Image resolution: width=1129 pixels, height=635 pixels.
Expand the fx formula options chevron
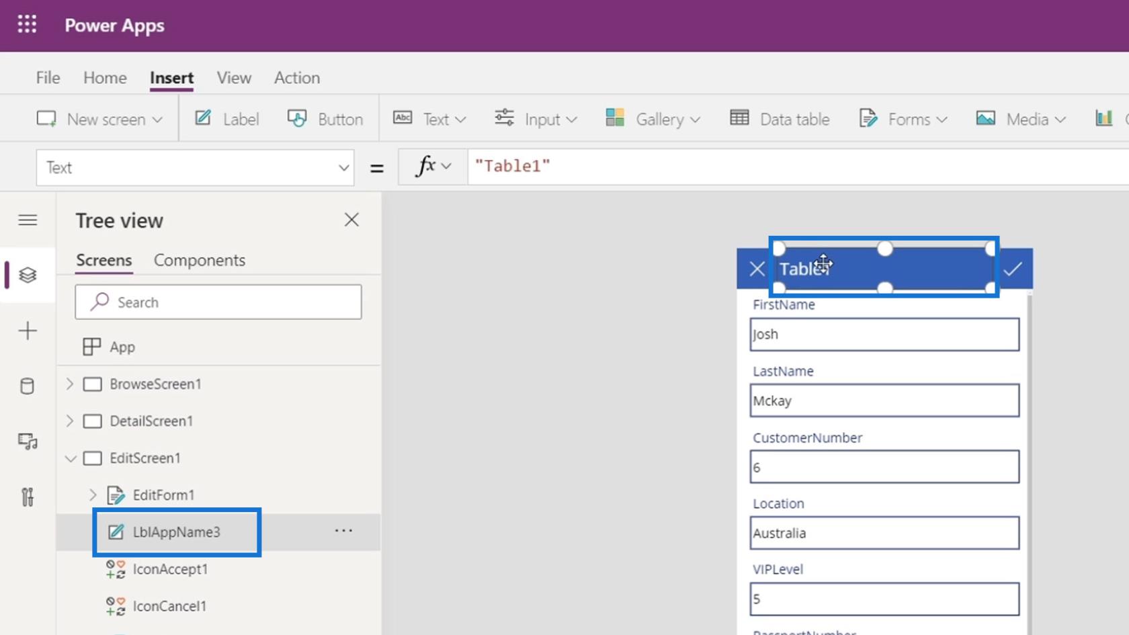446,166
